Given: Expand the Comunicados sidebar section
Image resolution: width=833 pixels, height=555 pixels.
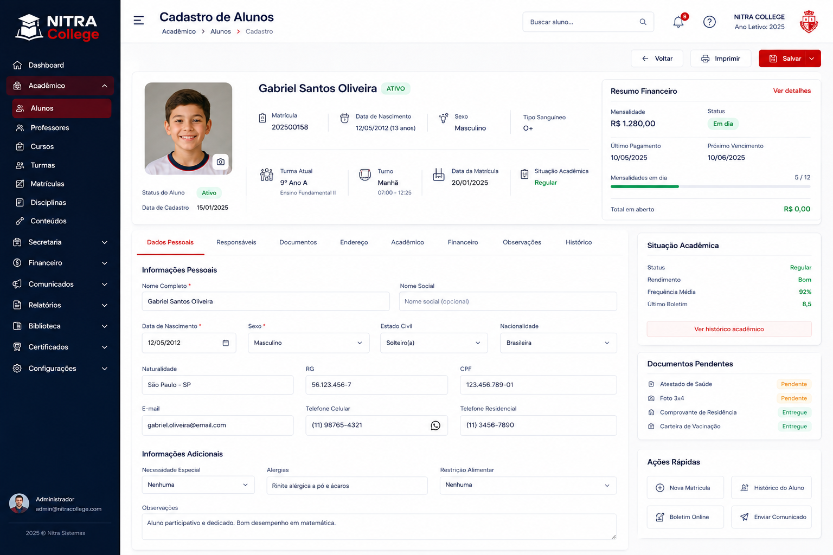Looking at the screenshot, I should 105,285.
